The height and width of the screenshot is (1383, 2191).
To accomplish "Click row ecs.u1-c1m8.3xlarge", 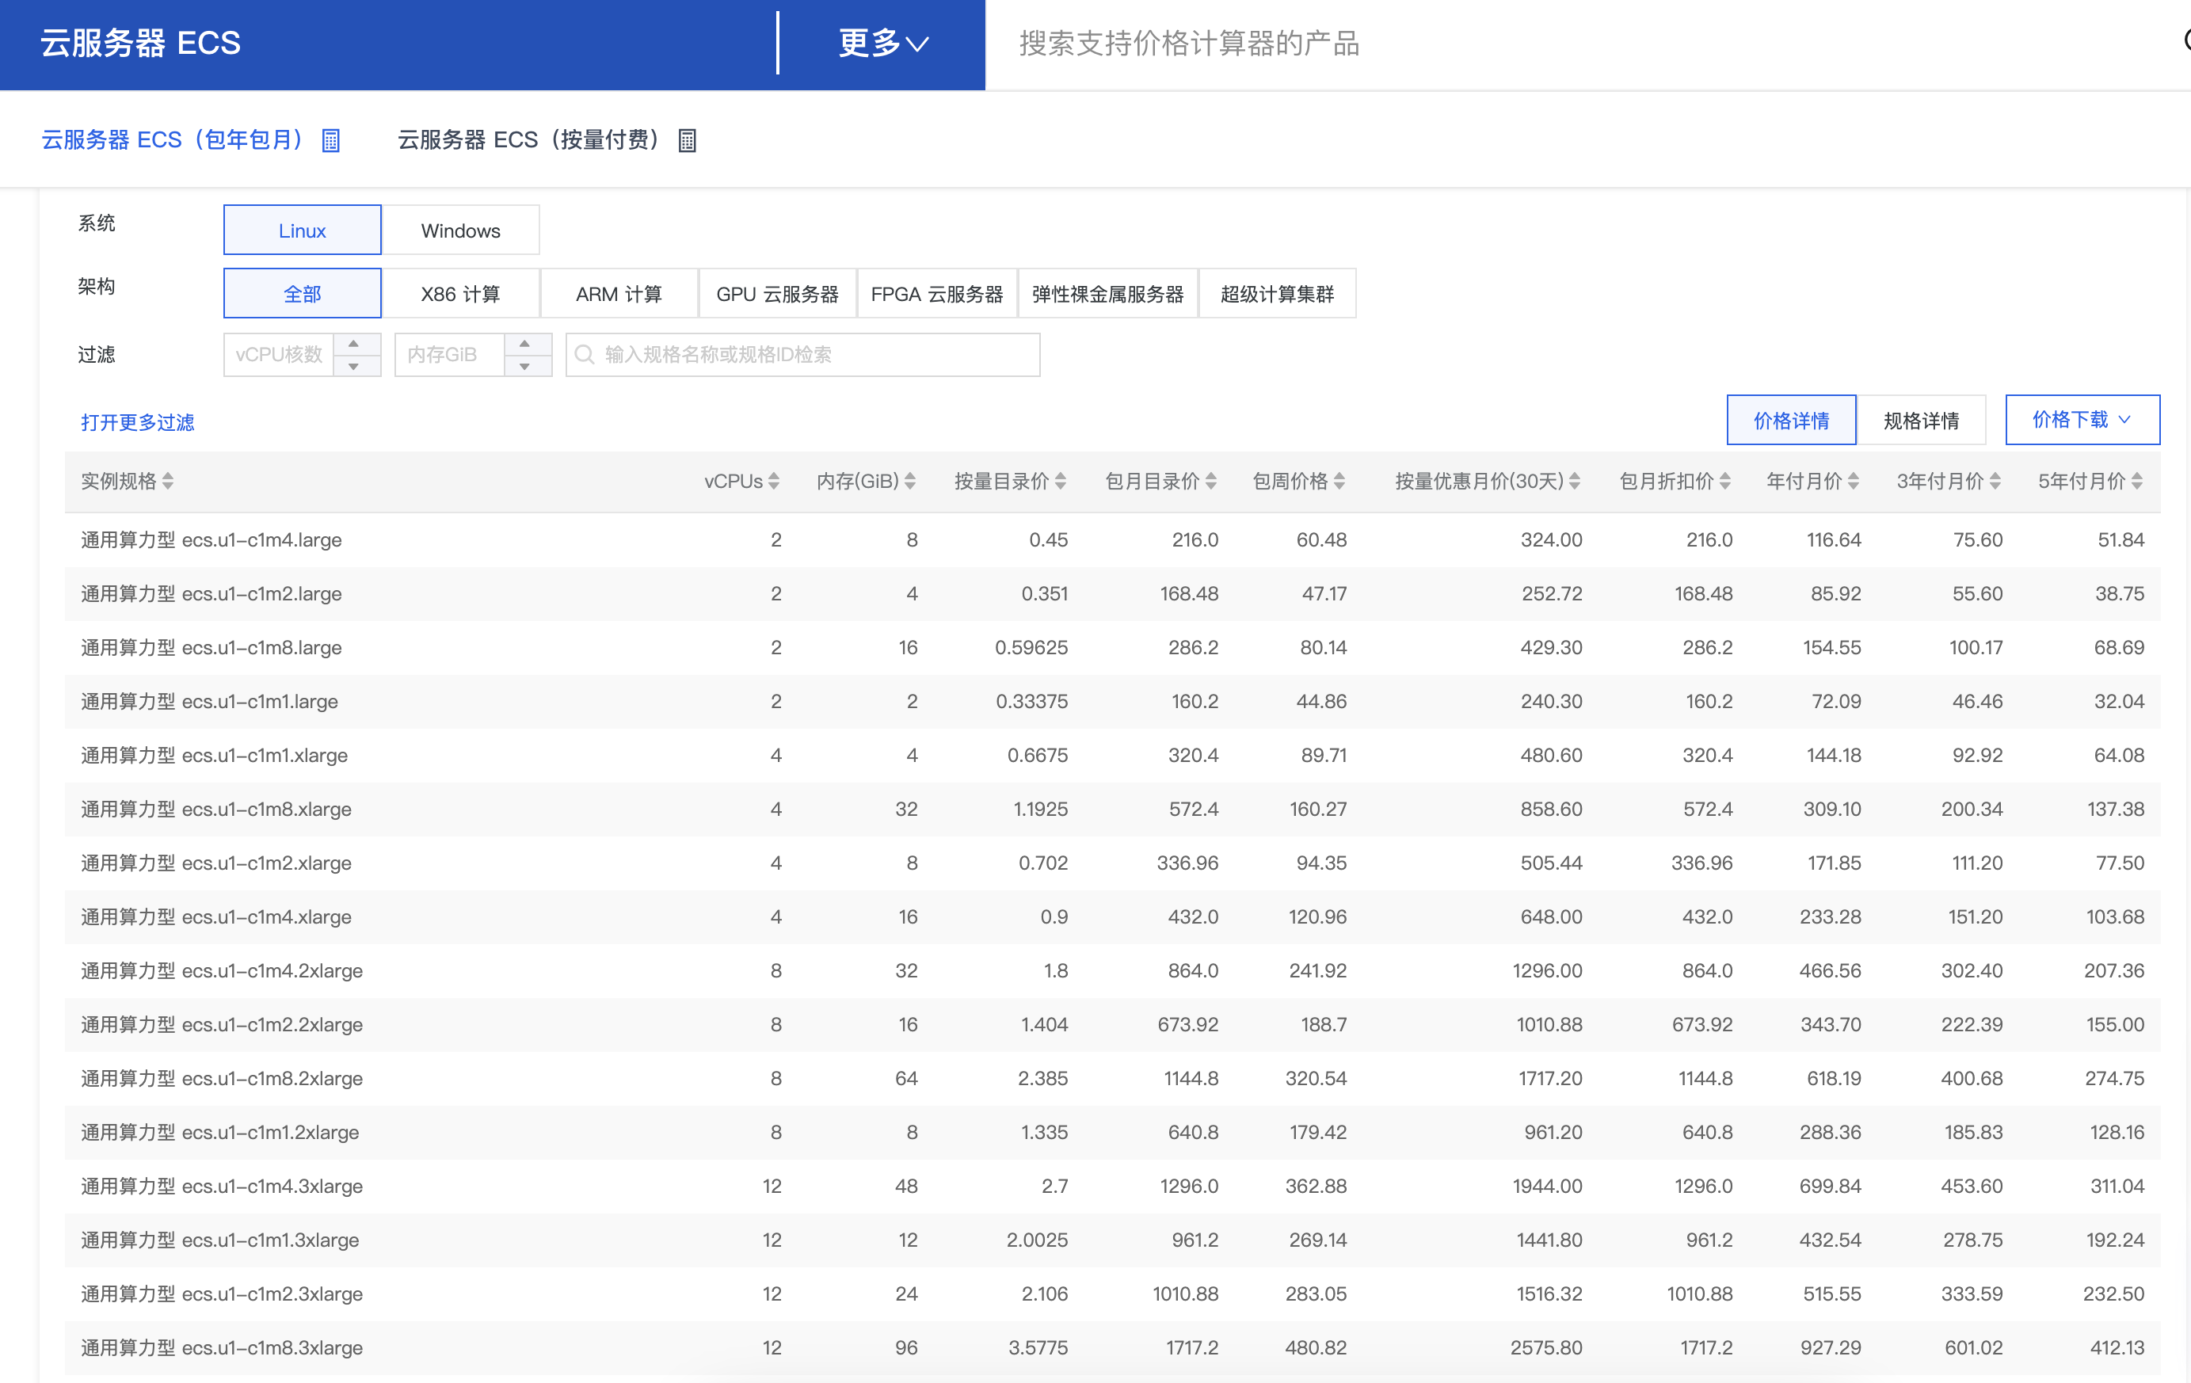I will tap(1112, 1347).
